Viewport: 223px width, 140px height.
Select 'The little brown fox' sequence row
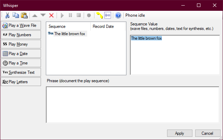click(x=69, y=34)
